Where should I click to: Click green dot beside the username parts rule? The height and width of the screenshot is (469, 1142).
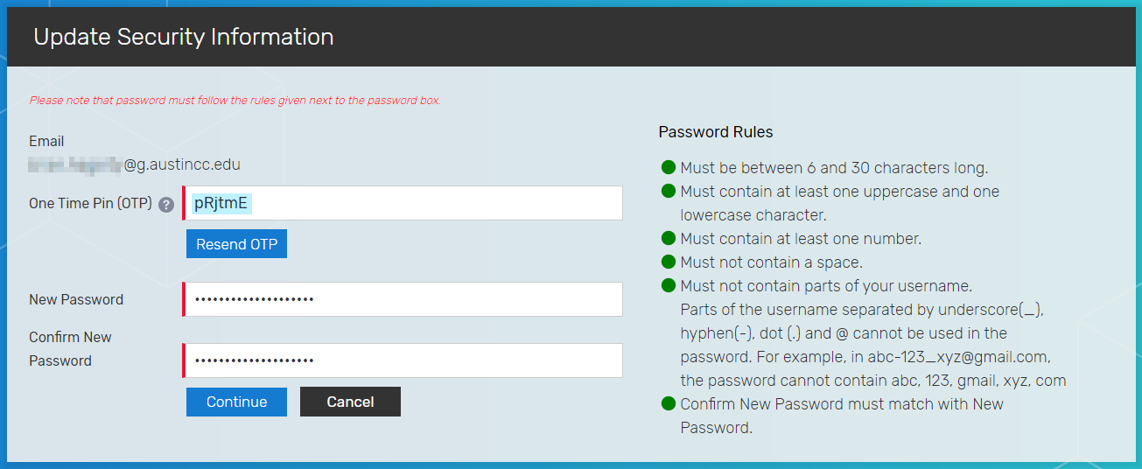pyautogui.click(x=669, y=285)
